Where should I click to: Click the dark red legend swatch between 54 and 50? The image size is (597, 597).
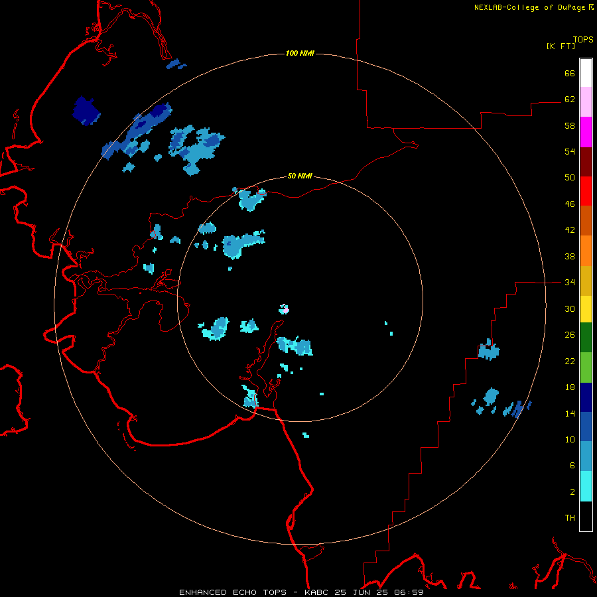pyautogui.click(x=586, y=161)
